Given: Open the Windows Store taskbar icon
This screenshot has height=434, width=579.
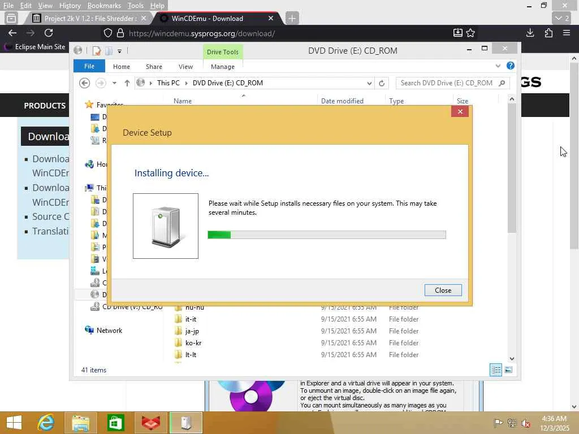Looking at the screenshot, I should point(115,423).
